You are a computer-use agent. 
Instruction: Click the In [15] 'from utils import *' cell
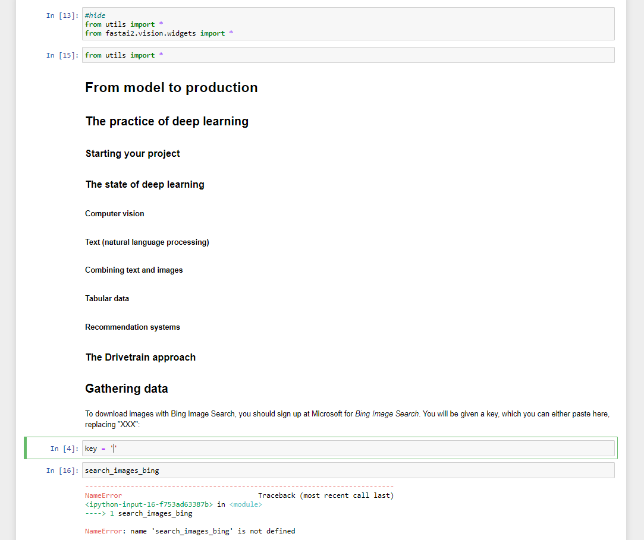point(348,55)
